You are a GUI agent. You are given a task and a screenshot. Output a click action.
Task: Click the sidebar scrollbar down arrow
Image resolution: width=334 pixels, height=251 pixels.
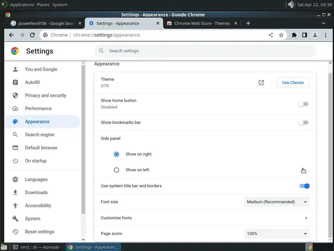click(x=83, y=240)
